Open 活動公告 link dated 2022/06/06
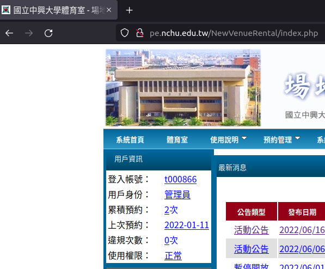Viewport: 325px width, 269px height. tap(252, 249)
